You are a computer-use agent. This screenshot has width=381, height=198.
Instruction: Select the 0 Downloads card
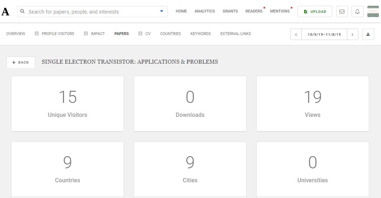(190, 104)
